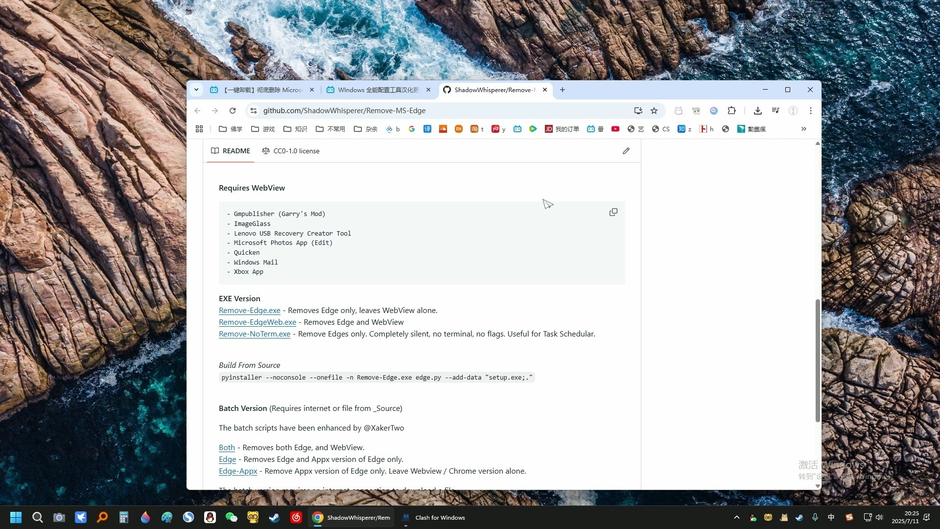The width and height of the screenshot is (940, 529).
Task: Download Remove-EdgeWeb.exe link
Action: point(258,322)
